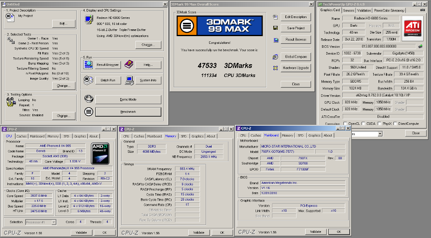Toggle the DirectCompute checkbox in GPU-Z
431x238 pixels.
395,124
